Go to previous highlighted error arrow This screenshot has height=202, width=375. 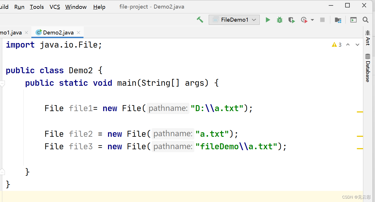pyautogui.click(x=348, y=45)
